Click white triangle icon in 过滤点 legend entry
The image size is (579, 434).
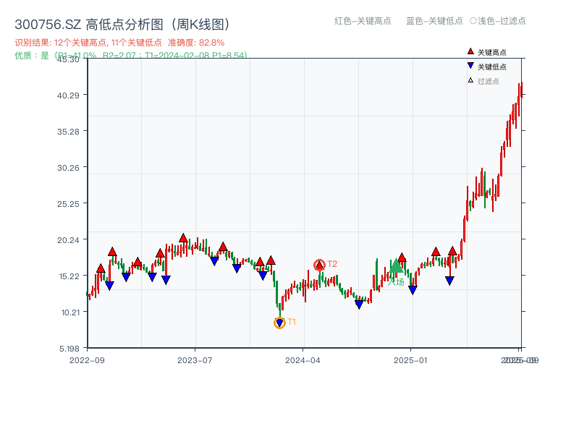pyautogui.click(x=470, y=80)
